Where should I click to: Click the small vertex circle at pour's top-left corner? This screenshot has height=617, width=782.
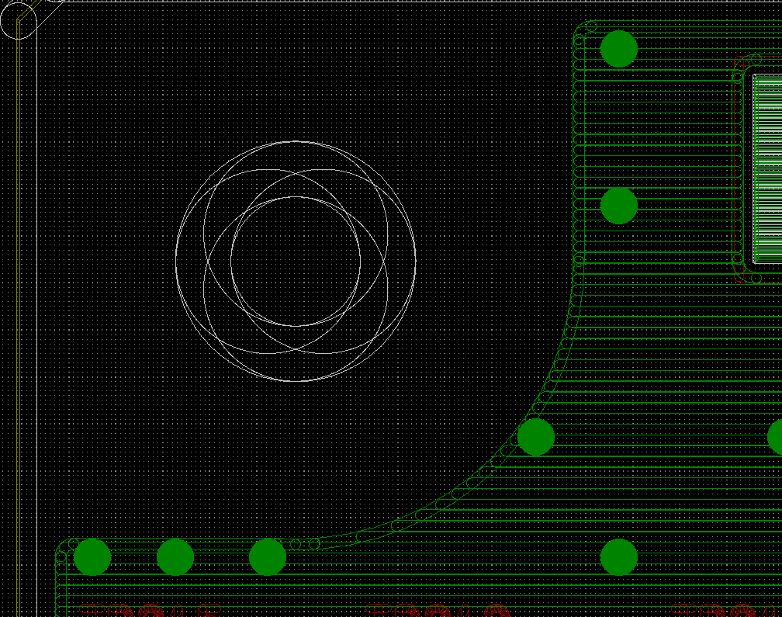[x=591, y=26]
